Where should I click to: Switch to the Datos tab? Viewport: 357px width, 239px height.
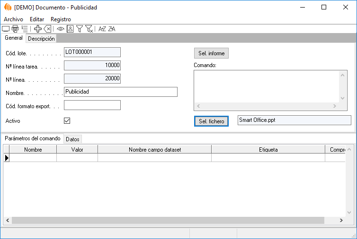[x=72, y=139]
